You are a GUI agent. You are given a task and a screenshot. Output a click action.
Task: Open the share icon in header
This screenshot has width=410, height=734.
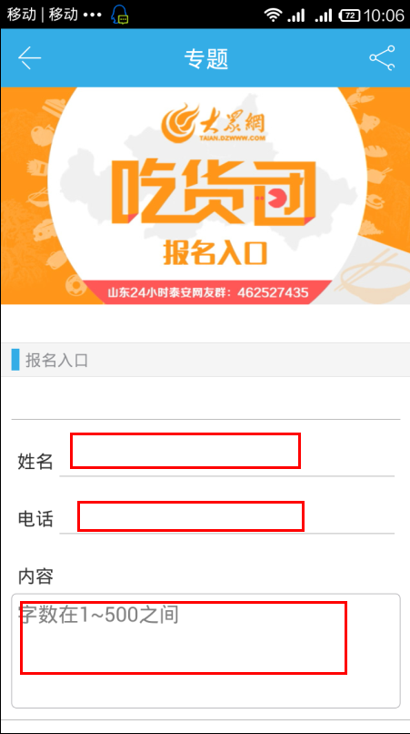(382, 58)
